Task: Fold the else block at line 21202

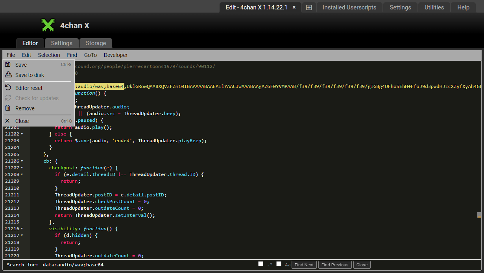Action: [22, 134]
